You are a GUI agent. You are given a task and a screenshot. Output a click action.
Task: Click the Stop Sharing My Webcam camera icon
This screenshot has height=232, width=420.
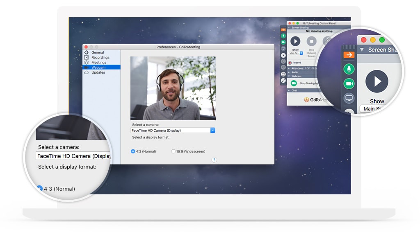pyautogui.click(x=294, y=83)
